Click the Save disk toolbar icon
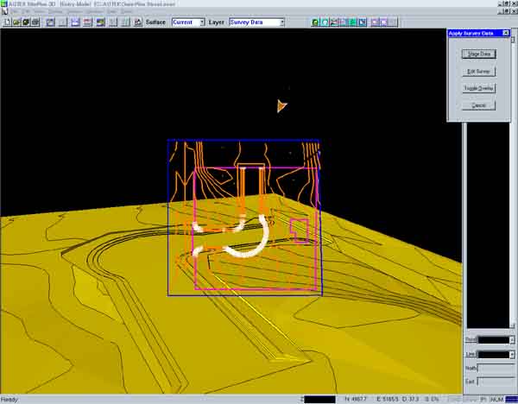The width and height of the screenshot is (518, 404). 25,22
